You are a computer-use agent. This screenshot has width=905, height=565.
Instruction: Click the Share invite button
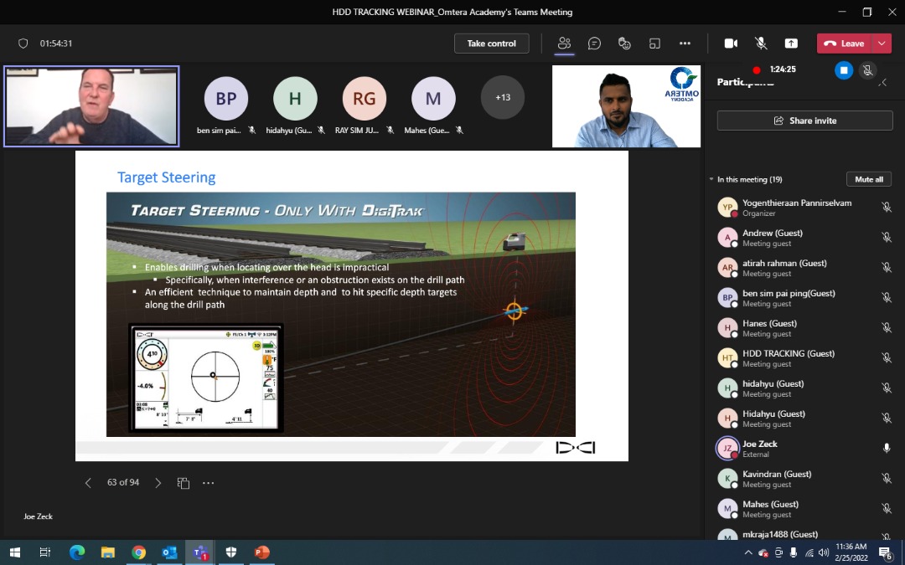(804, 121)
